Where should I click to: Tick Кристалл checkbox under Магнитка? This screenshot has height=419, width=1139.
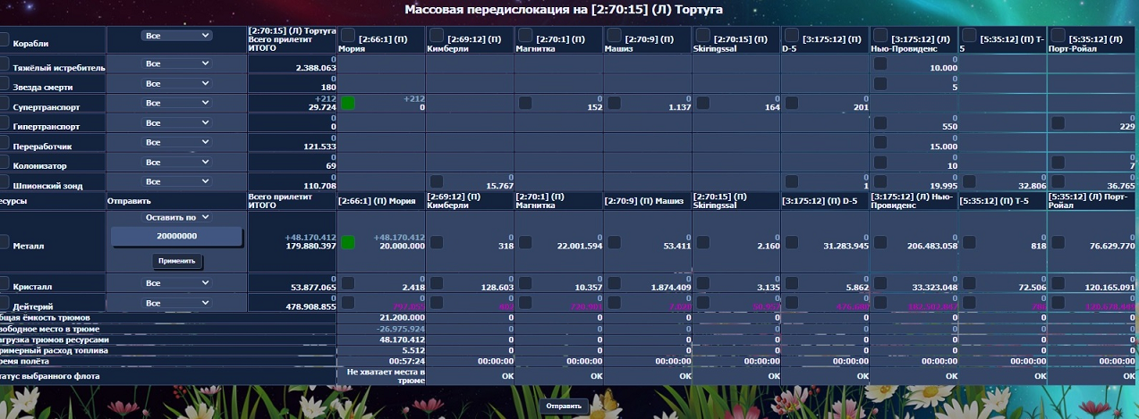(524, 282)
